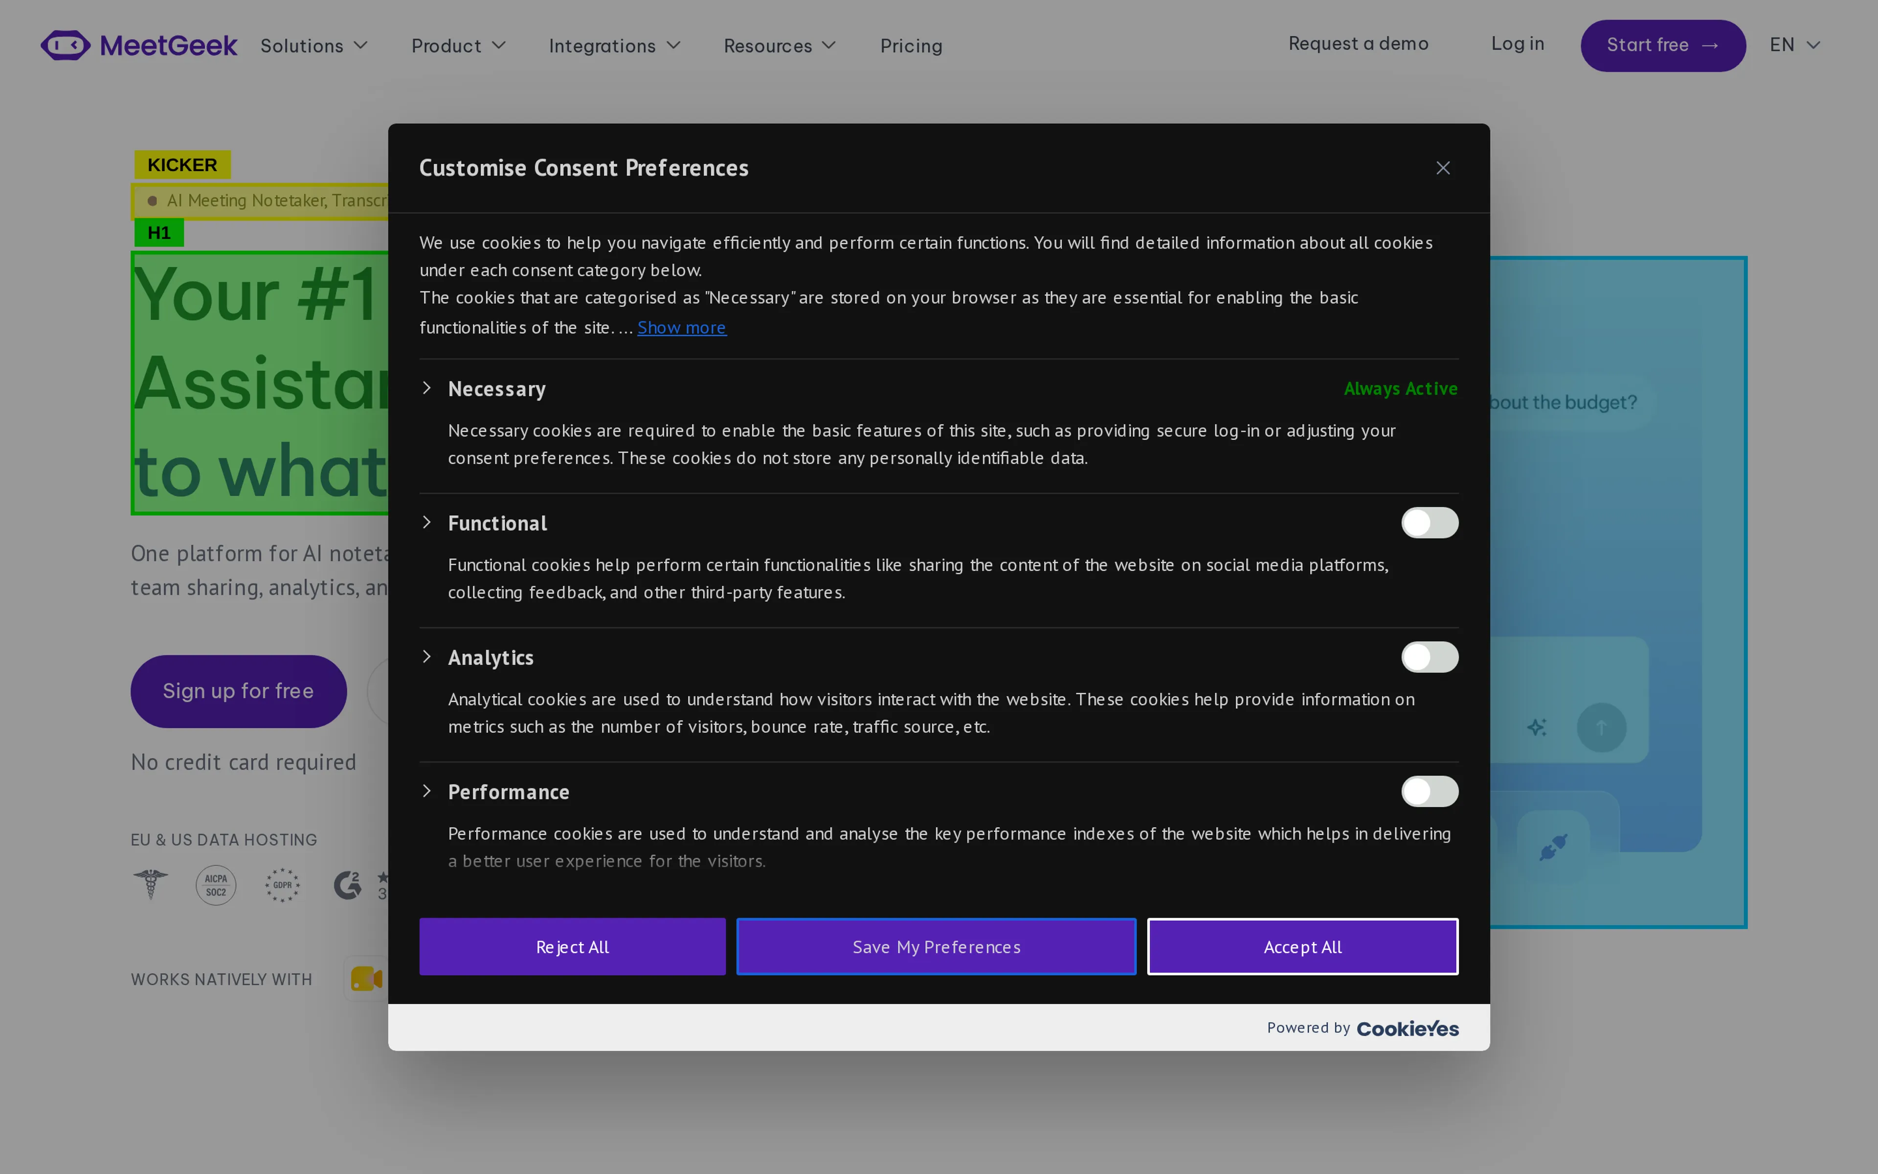This screenshot has height=1174, width=1878.
Task: Click the yellow camera app icon
Action: [366, 978]
